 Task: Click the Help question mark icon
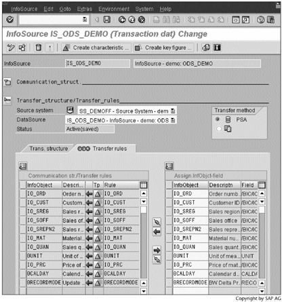(x=260, y=20)
